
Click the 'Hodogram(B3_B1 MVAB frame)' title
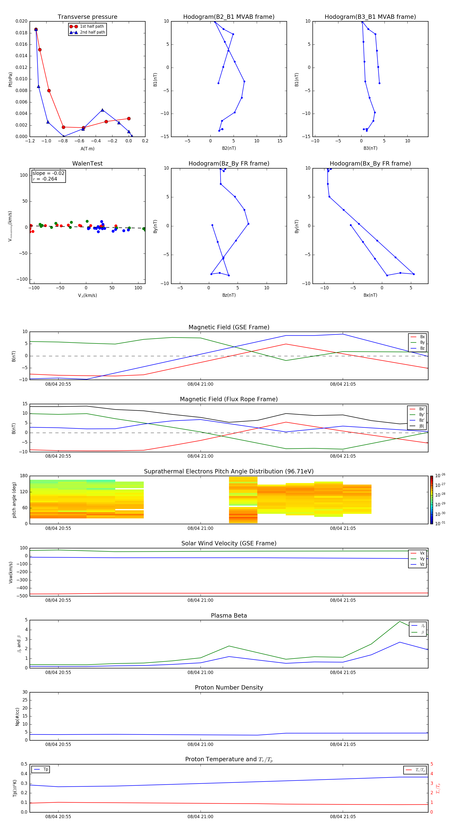(370, 17)
